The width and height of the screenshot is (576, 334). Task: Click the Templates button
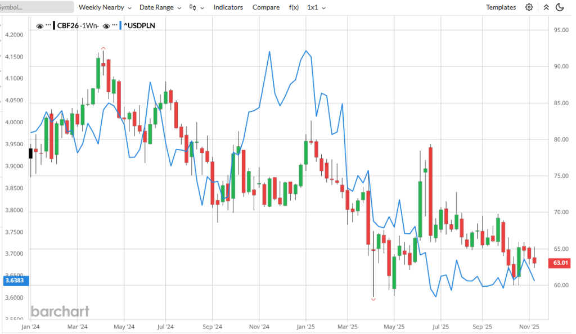(x=501, y=7)
